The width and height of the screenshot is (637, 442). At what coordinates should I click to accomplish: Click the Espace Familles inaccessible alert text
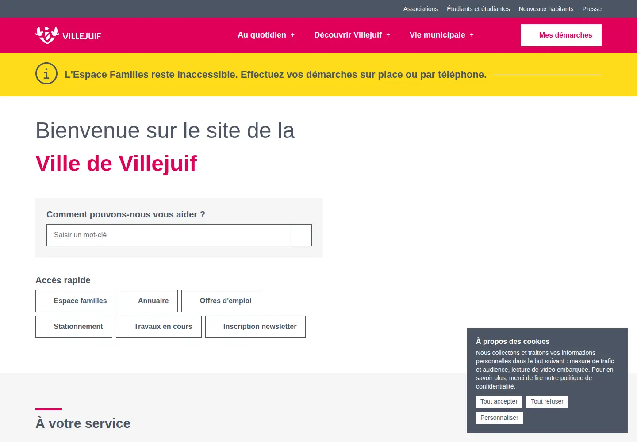point(276,75)
